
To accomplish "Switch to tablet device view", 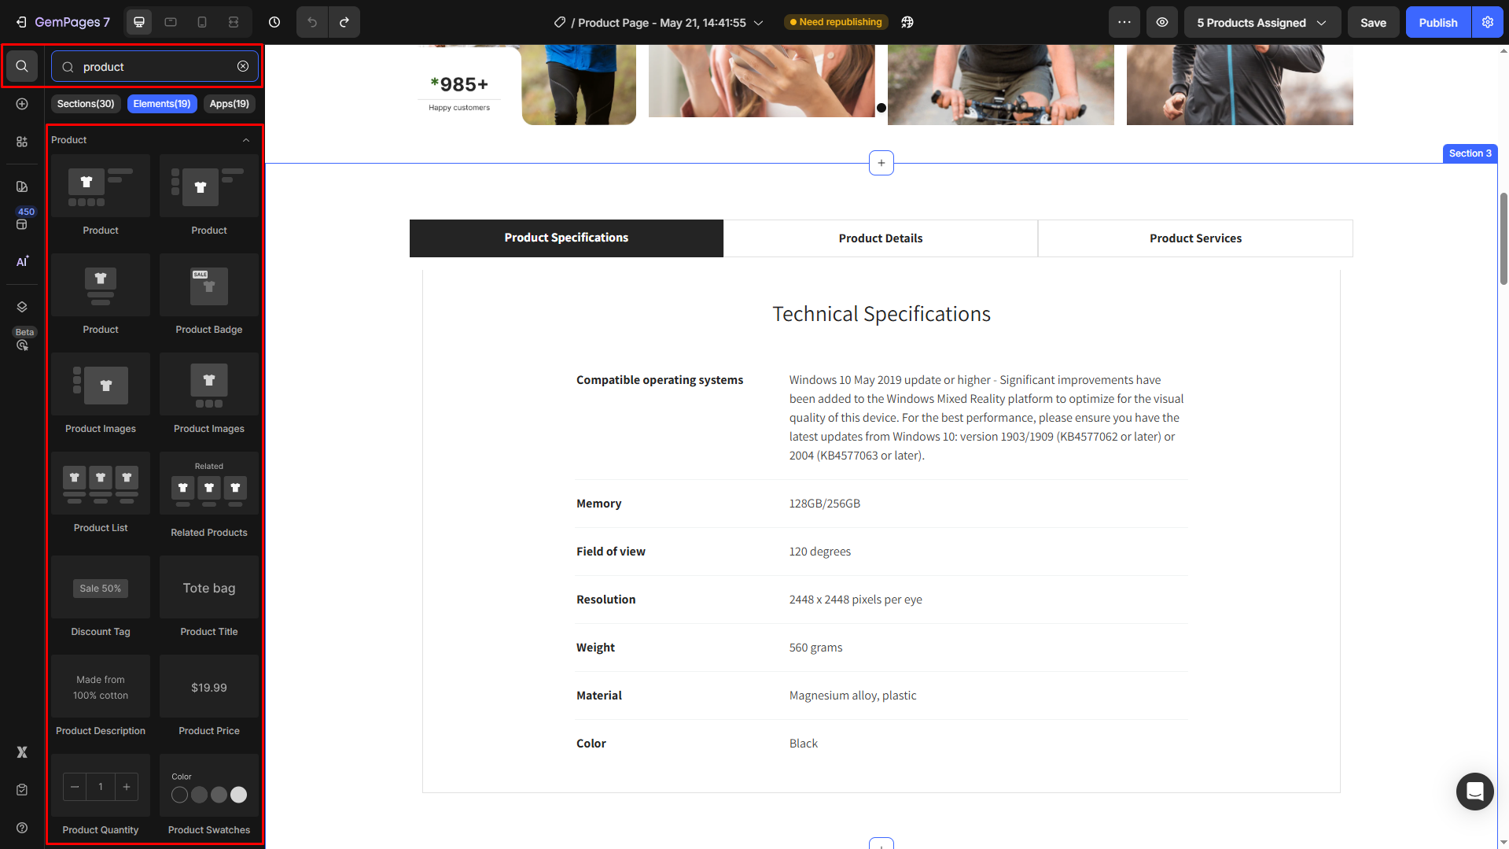I will click(x=170, y=22).
